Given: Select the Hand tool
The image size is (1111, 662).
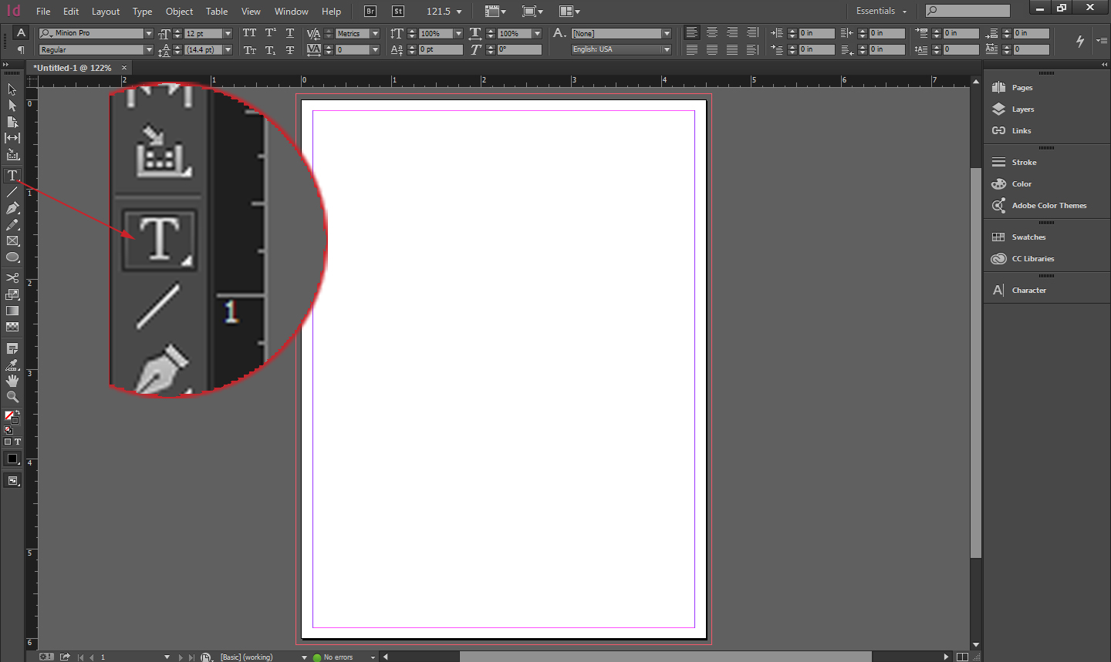Looking at the screenshot, I should [12, 380].
